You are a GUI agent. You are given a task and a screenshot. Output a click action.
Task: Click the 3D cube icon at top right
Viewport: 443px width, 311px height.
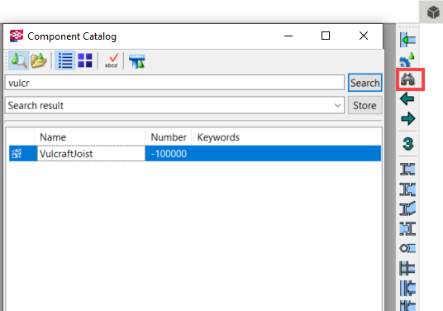coord(433,12)
